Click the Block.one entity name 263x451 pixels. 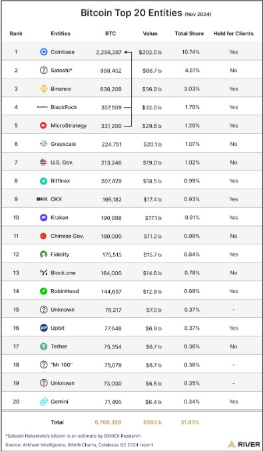(63, 272)
